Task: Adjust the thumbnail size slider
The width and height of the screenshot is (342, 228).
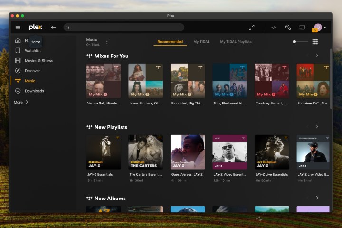Action: [300, 42]
